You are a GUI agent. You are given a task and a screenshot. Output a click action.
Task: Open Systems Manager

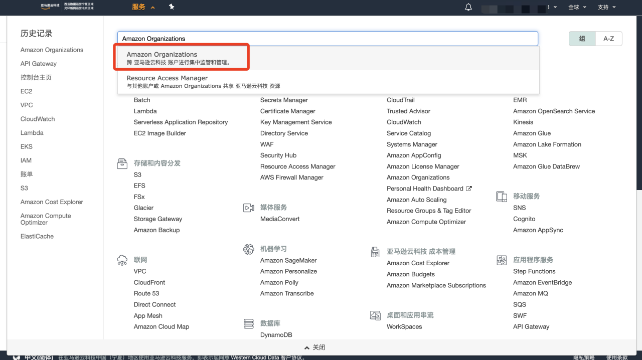(x=412, y=144)
